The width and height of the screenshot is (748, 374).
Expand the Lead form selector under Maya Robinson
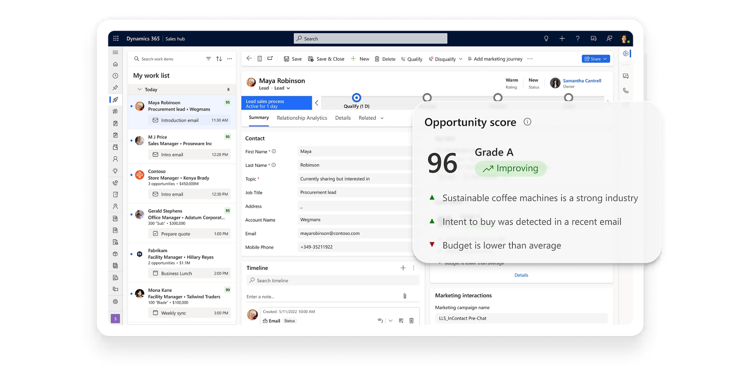288,88
